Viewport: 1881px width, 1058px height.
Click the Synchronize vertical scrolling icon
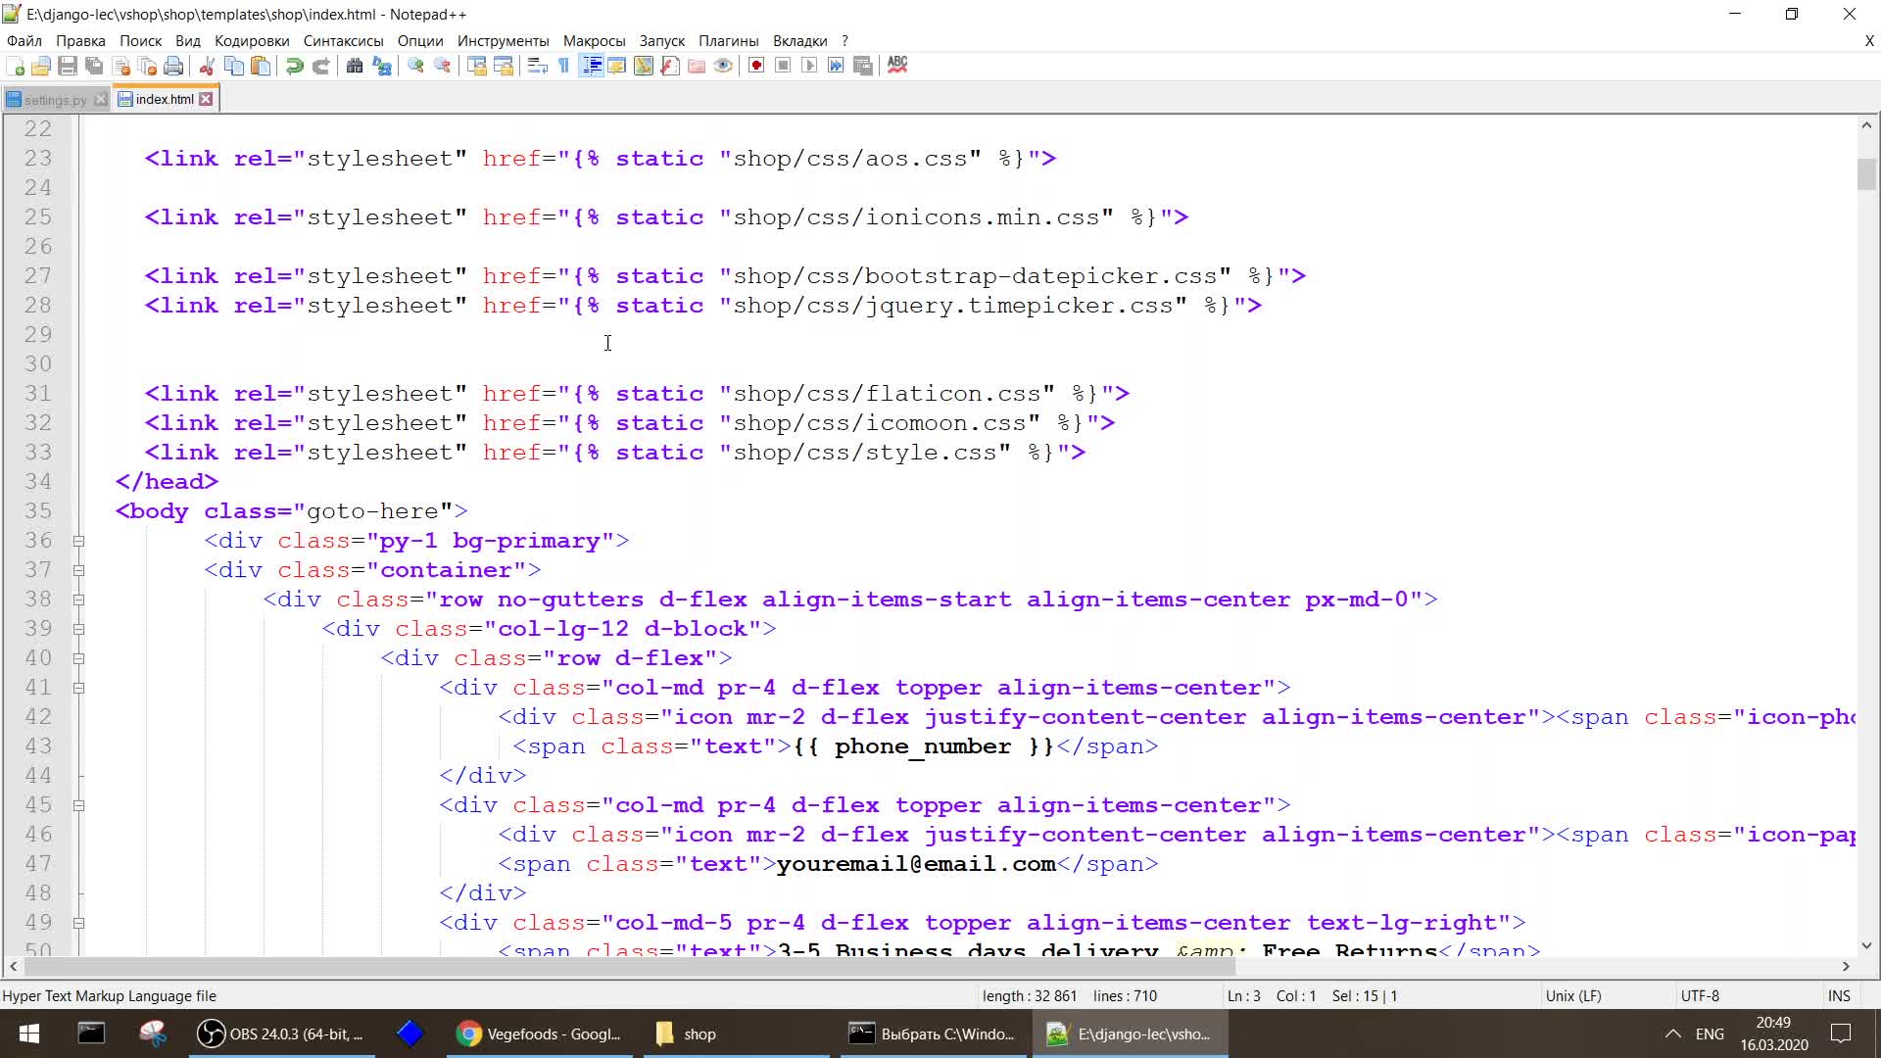(x=477, y=66)
